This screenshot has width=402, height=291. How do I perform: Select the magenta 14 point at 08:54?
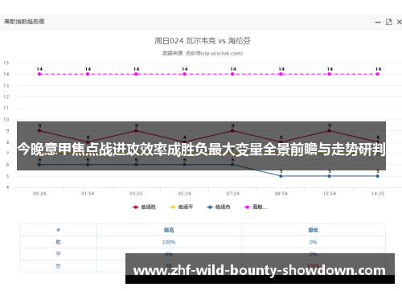pyautogui.click(x=281, y=74)
